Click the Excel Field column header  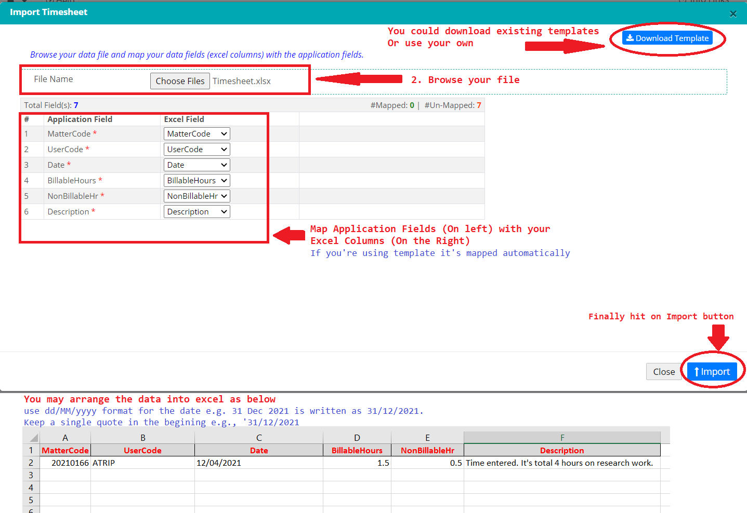(x=184, y=119)
